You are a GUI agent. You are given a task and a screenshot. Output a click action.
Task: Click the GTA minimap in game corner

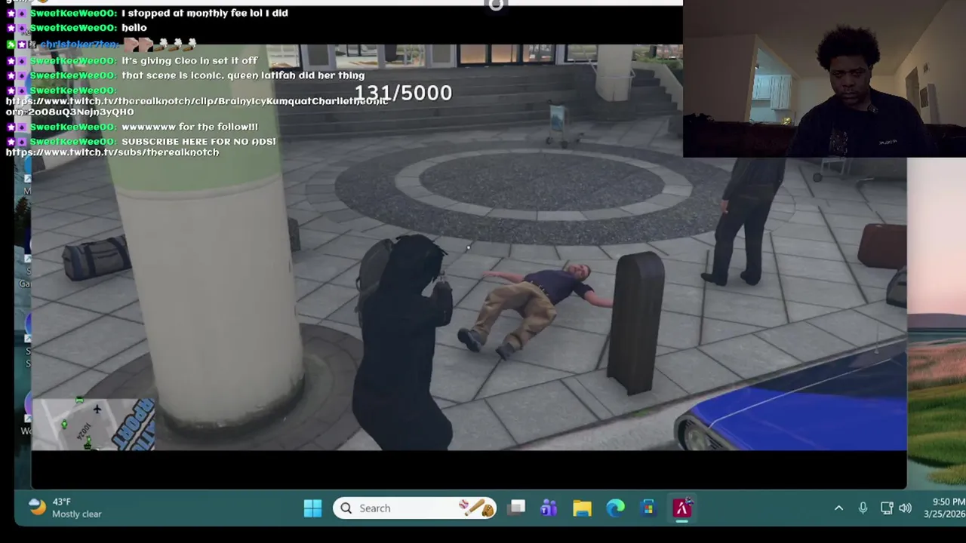[x=93, y=425]
